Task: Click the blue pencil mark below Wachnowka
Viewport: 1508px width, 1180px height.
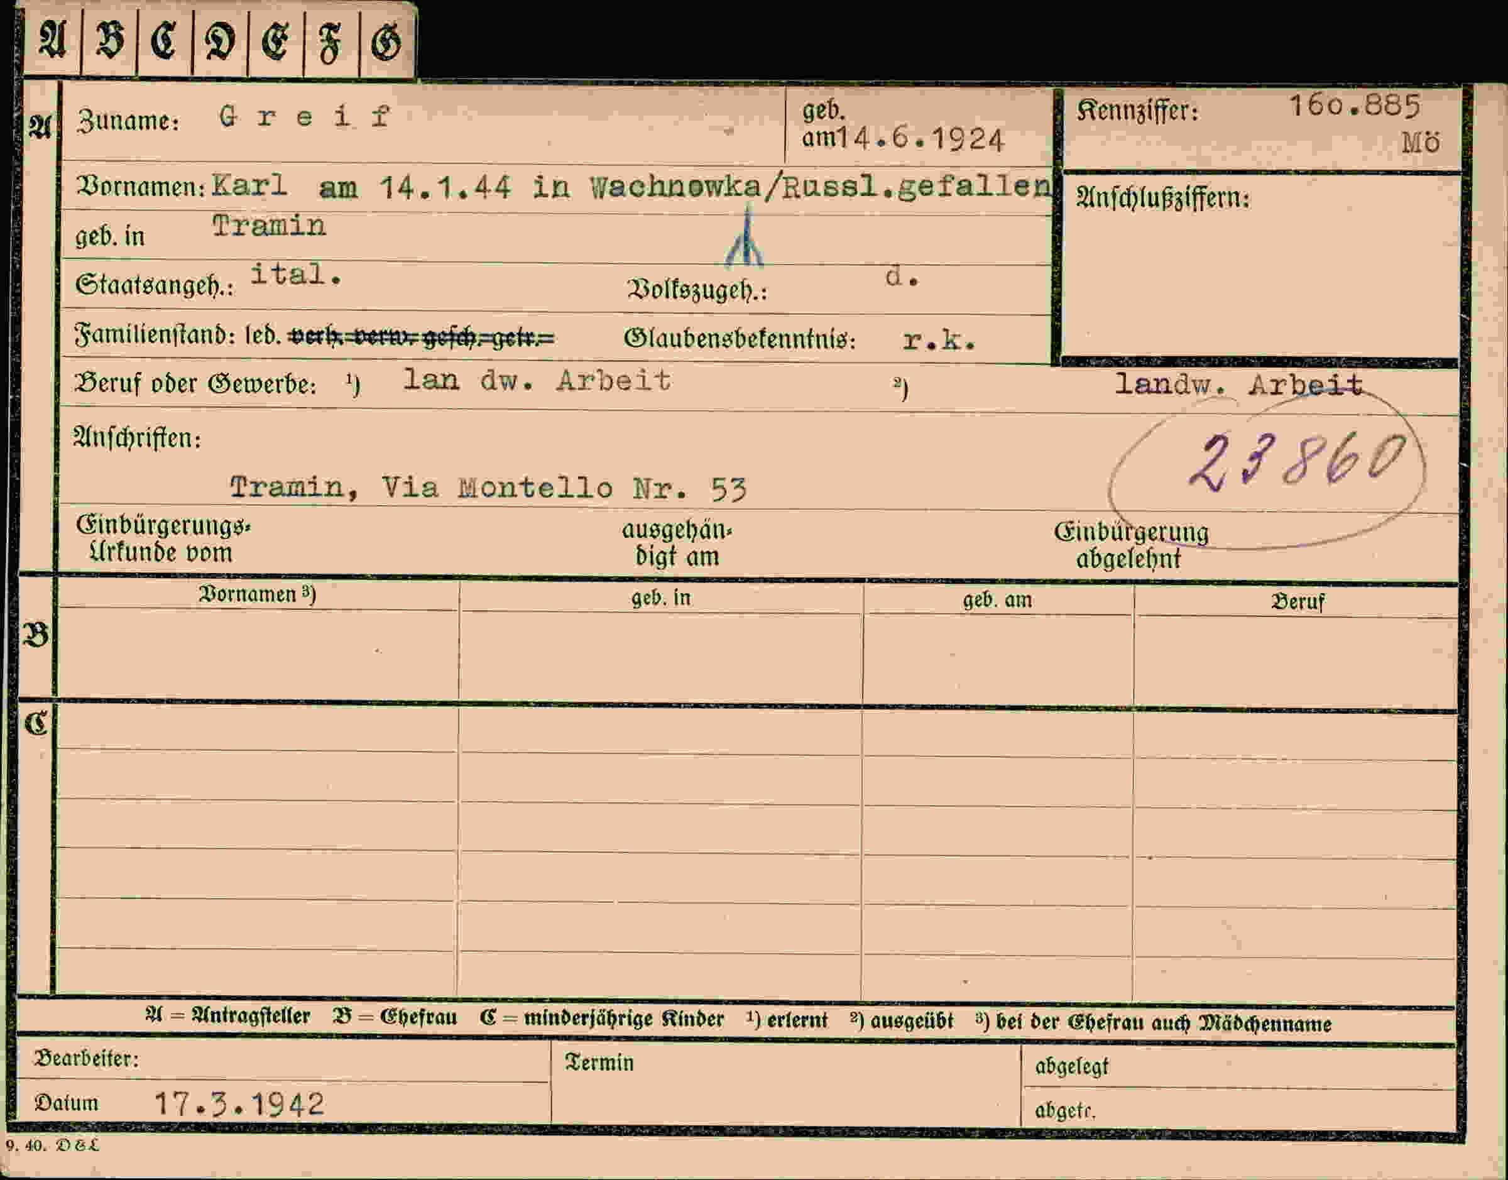Action: pyautogui.click(x=745, y=237)
